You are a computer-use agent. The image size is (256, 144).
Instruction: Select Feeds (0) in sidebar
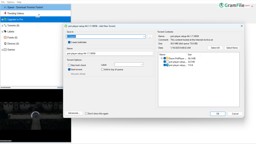coord(12,37)
